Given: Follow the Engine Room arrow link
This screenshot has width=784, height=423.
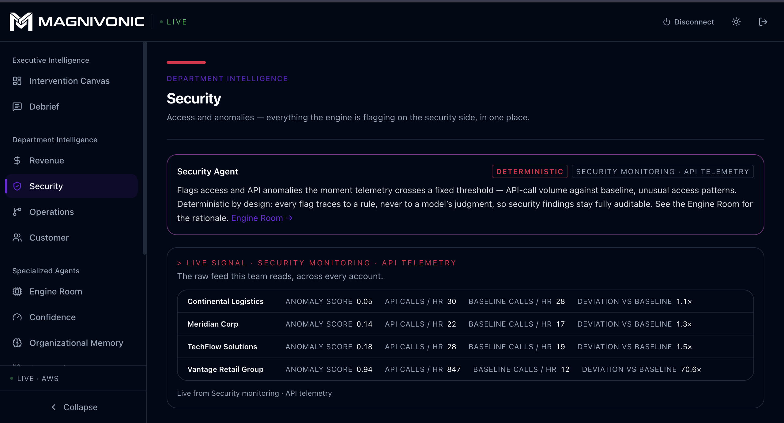Looking at the screenshot, I should [x=262, y=218].
